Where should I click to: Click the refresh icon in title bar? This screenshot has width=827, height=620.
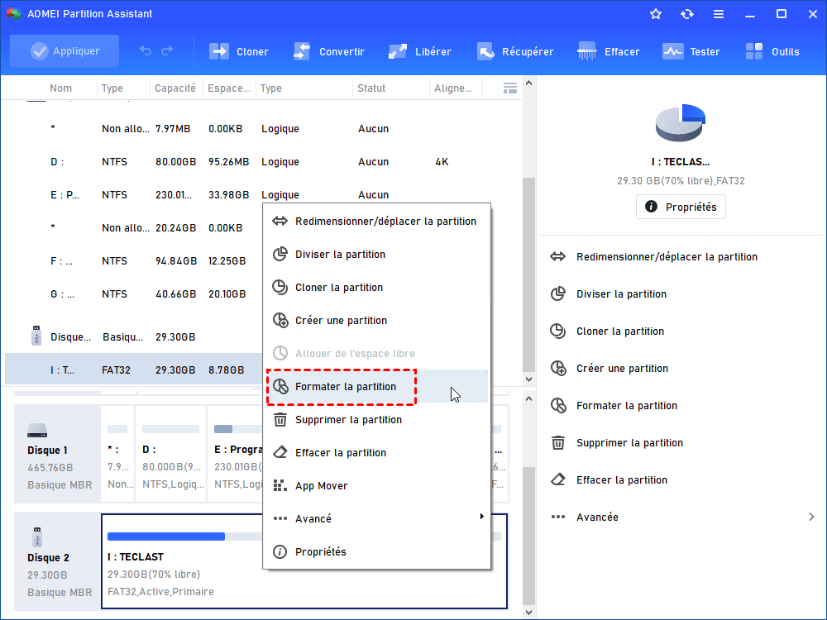click(x=687, y=14)
